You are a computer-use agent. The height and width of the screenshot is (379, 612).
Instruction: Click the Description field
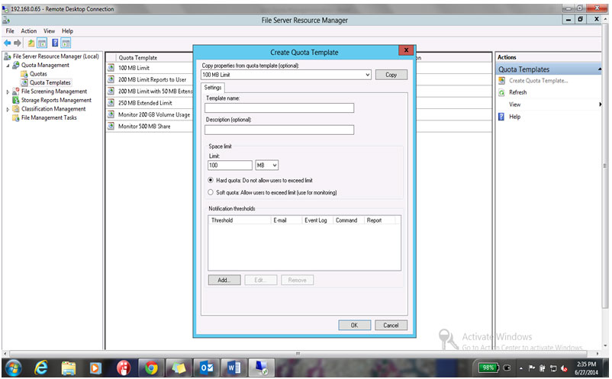tap(279, 130)
